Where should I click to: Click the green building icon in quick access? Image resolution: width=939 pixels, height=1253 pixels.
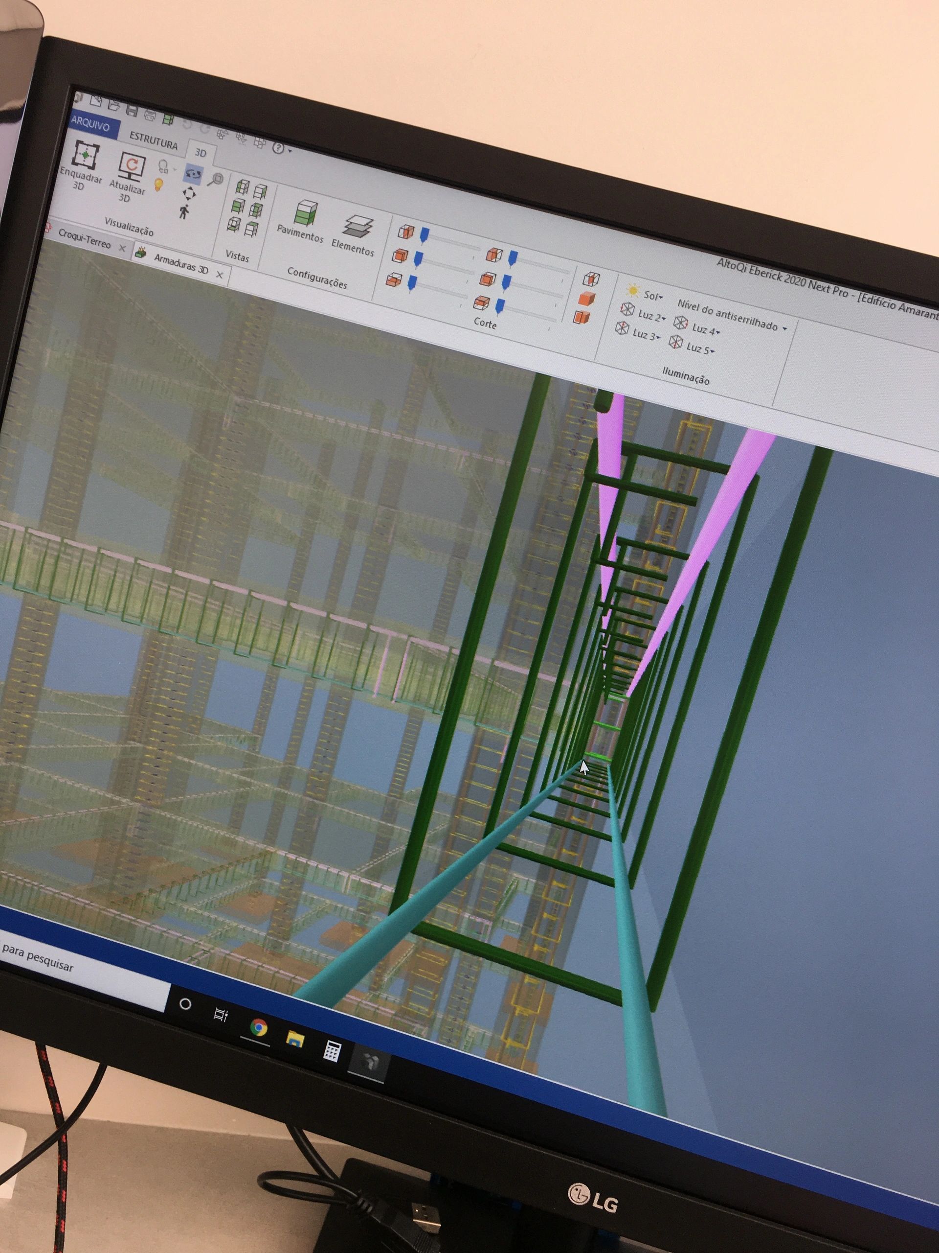point(168,118)
